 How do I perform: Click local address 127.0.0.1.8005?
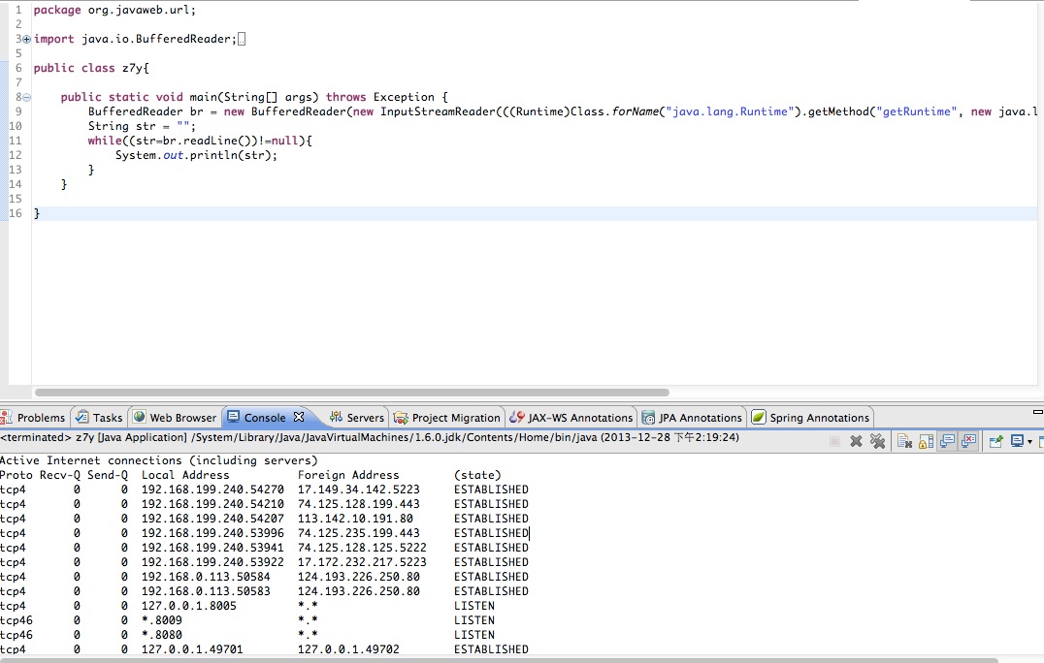coord(188,606)
